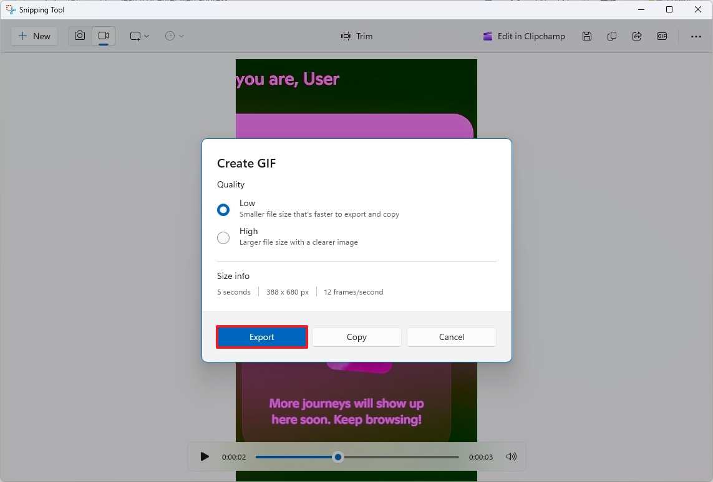Screen dimensions: 713x482
Task: Click the Snipping Tool title bar icon
Action: [9, 9]
